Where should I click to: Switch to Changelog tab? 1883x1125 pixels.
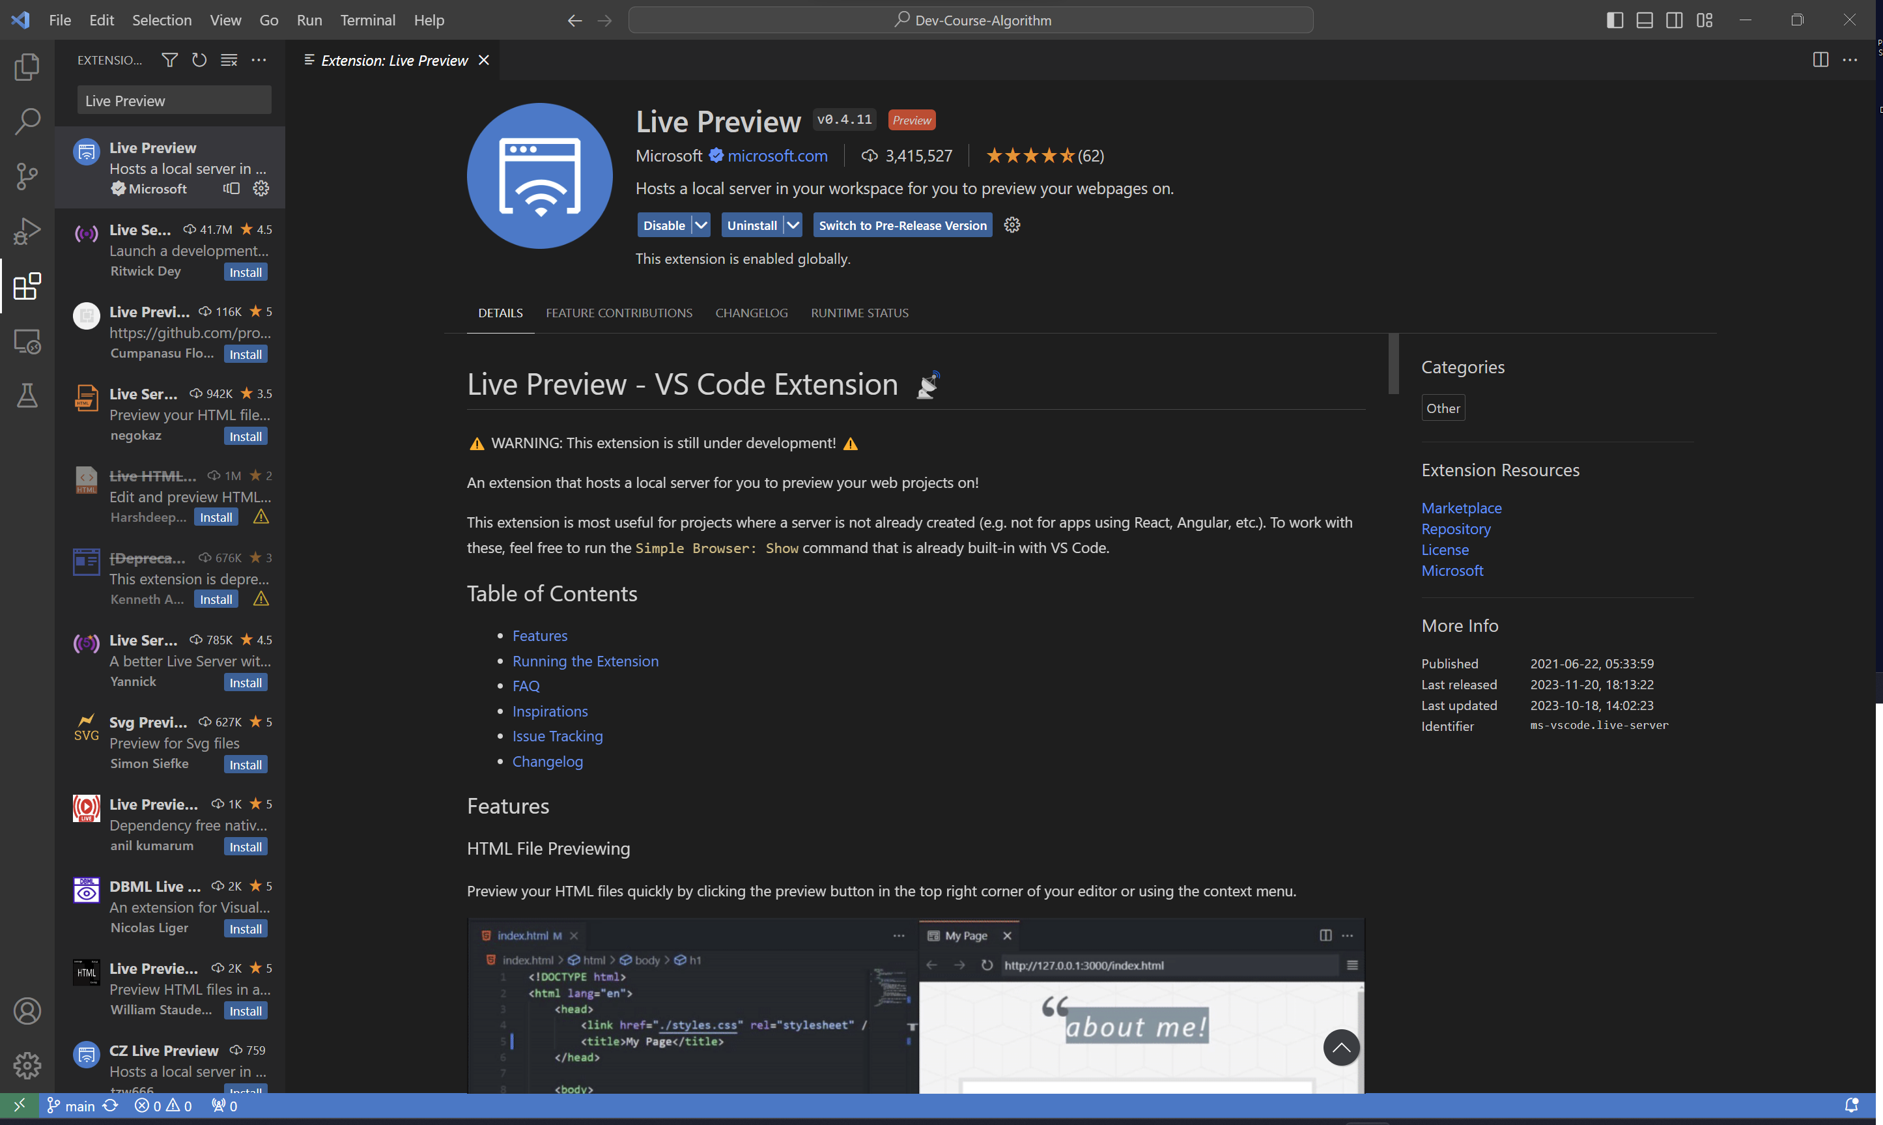[x=751, y=313]
